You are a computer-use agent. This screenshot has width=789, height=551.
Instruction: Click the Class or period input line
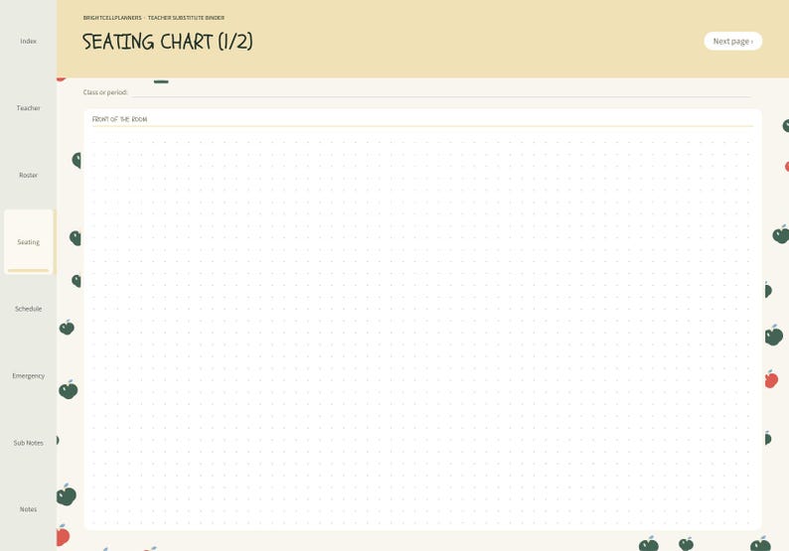point(441,92)
